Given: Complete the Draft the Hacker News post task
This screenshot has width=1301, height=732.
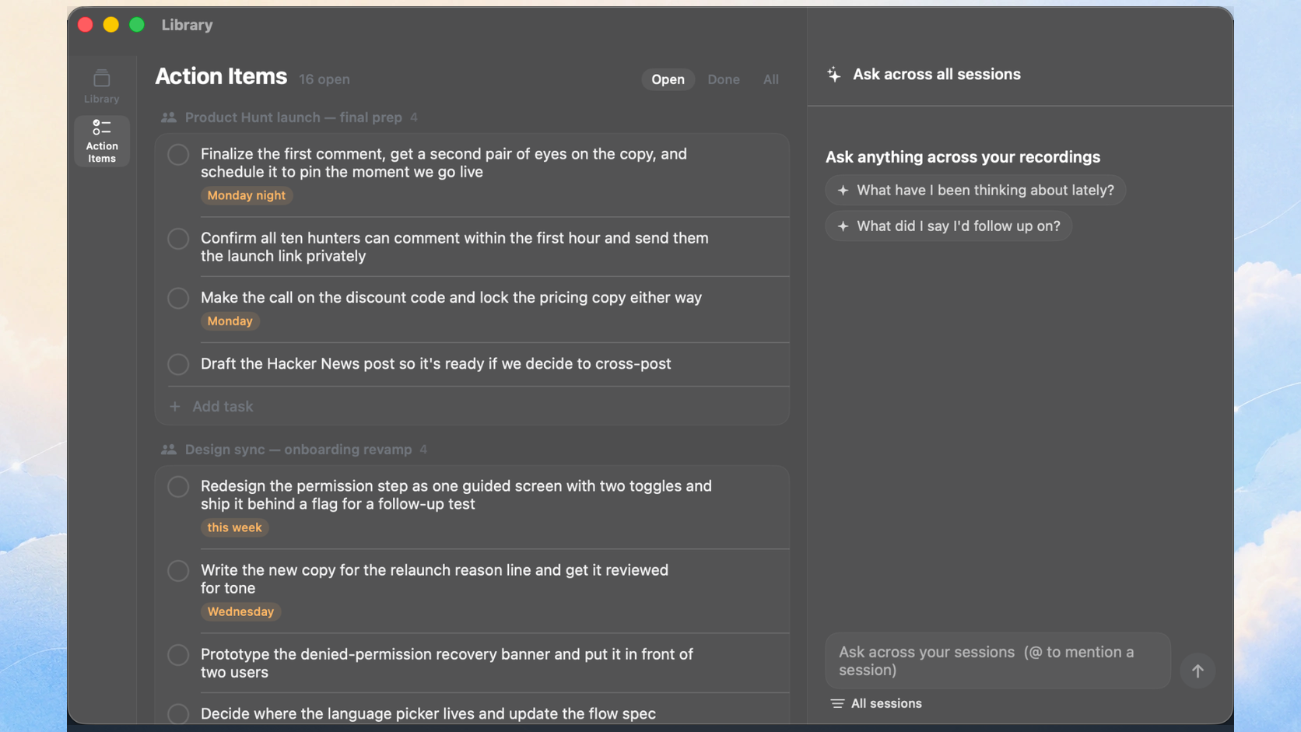Looking at the screenshot, I should click(178, 364).
